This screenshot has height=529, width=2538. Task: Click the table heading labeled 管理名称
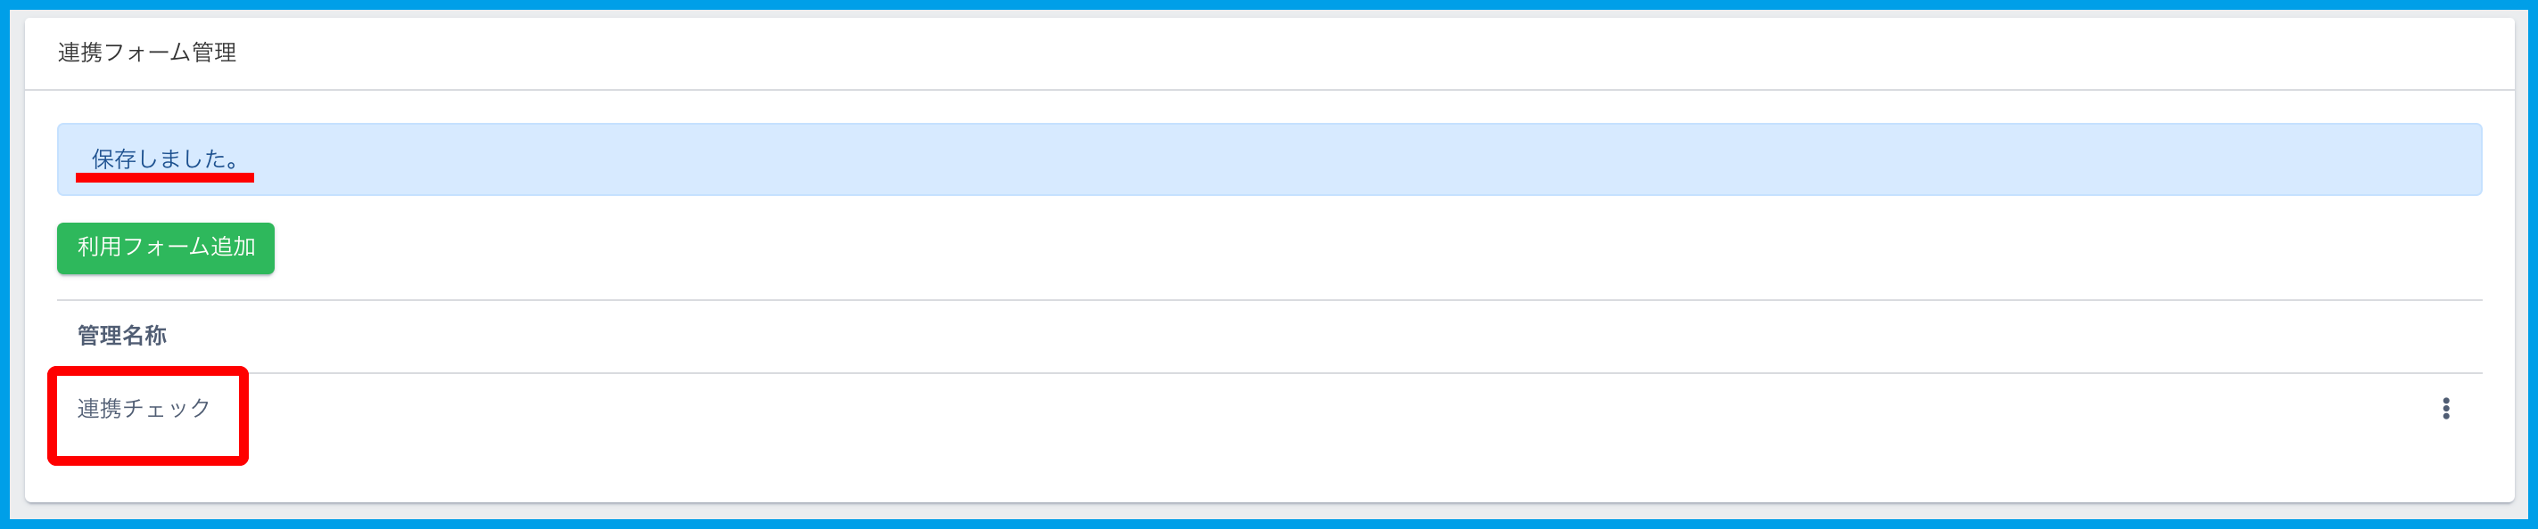(122, 335)
